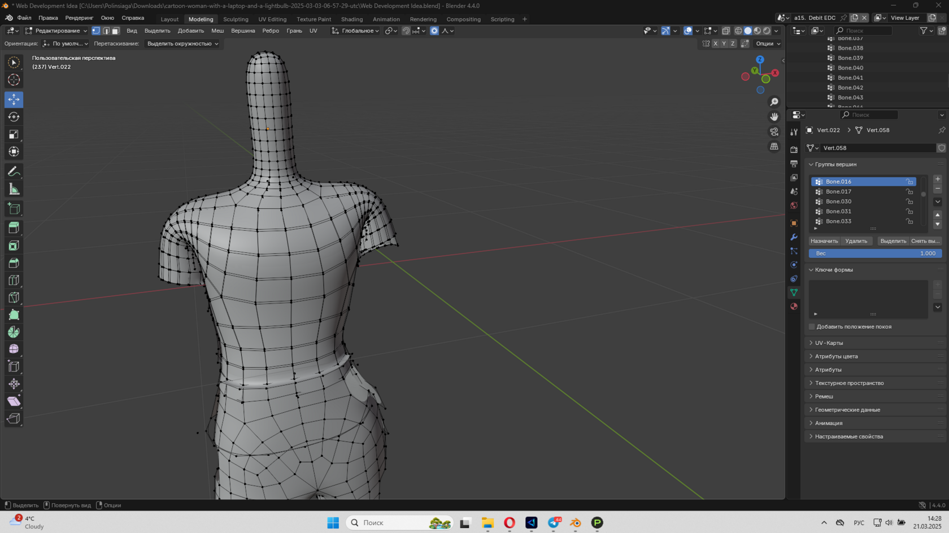Collapse the 'Группы вершин' panel
949x533 pixels.
coord(835,164)
